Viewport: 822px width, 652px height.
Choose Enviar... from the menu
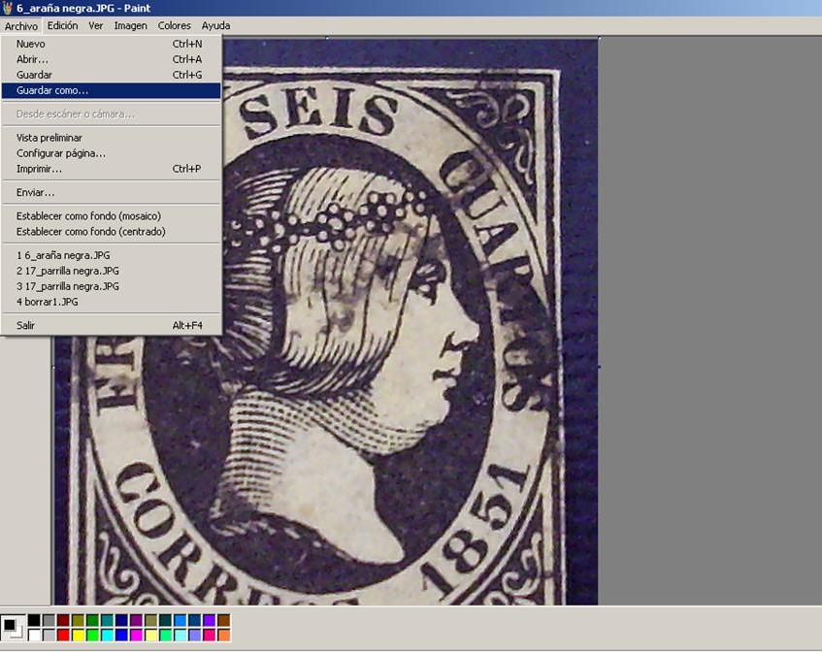pos(112,192)
